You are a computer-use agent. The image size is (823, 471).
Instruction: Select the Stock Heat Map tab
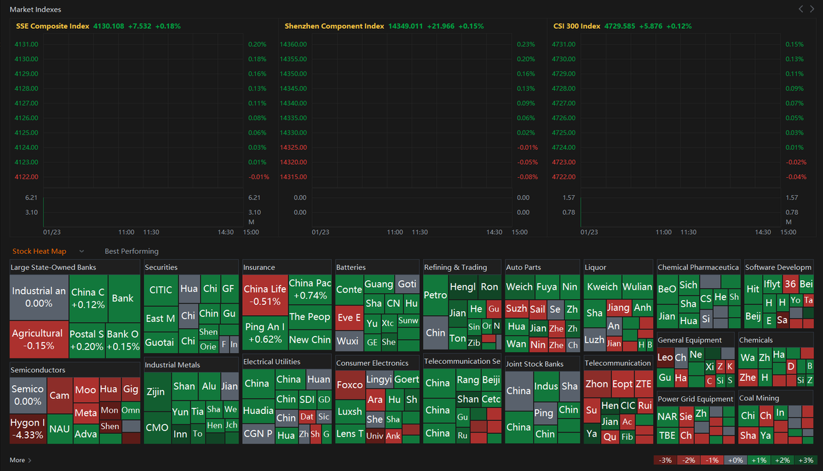click(x=39, y=251)
